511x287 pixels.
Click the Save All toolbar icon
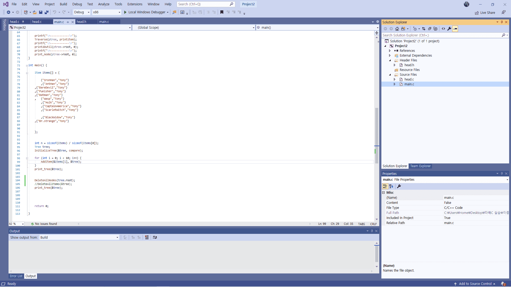(47, 12)
